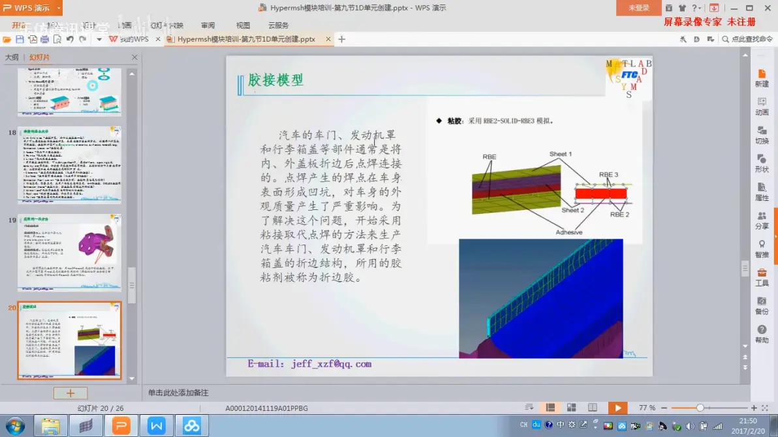
Task: Open the 视图 view ribbon tab
Action: (243, 25)
